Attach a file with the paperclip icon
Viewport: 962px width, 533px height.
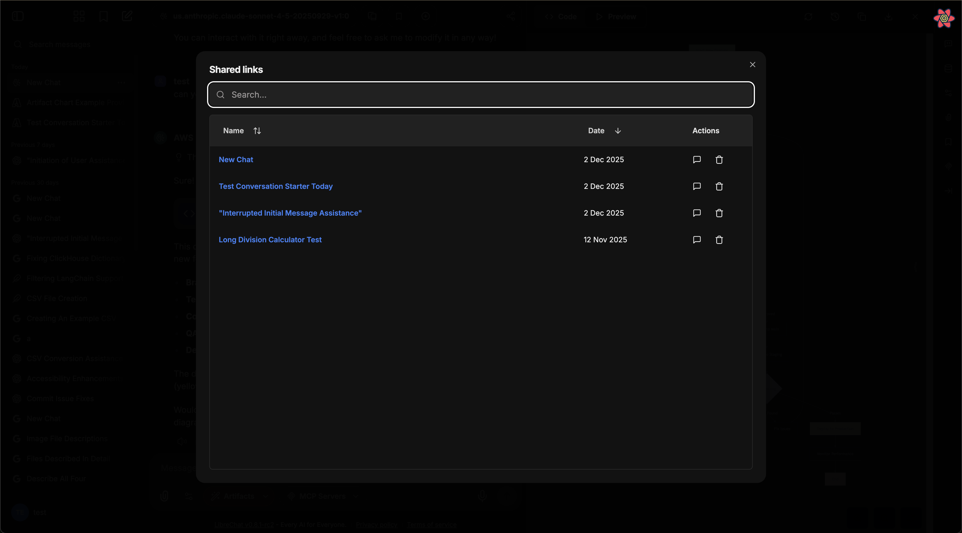click(x=165, y=496)
